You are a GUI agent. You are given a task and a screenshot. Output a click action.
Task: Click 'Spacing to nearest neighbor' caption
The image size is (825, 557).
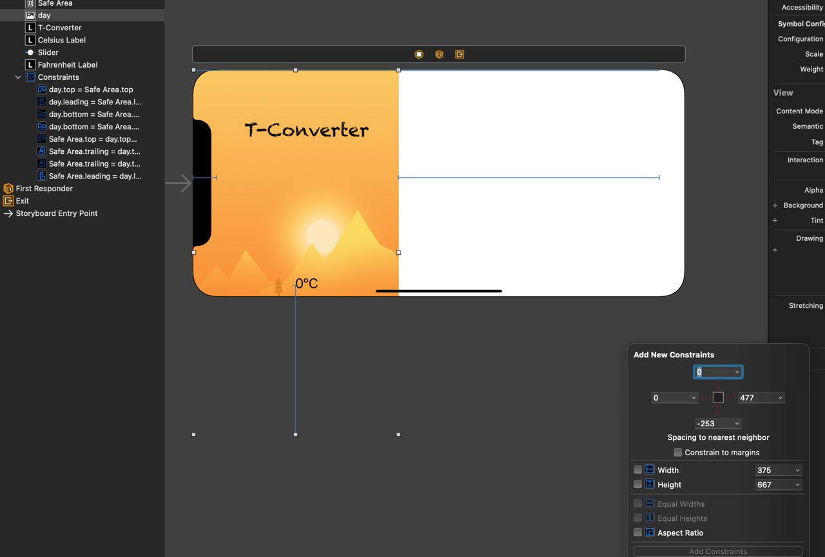tap(718, 437)
